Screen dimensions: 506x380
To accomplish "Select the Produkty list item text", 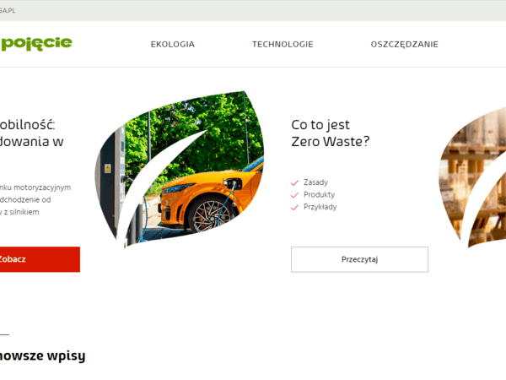I will coord(319,195).
